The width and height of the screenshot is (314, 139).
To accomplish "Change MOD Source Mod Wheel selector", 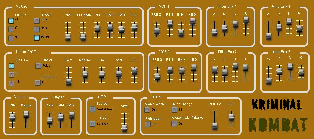I will point(93,109).
